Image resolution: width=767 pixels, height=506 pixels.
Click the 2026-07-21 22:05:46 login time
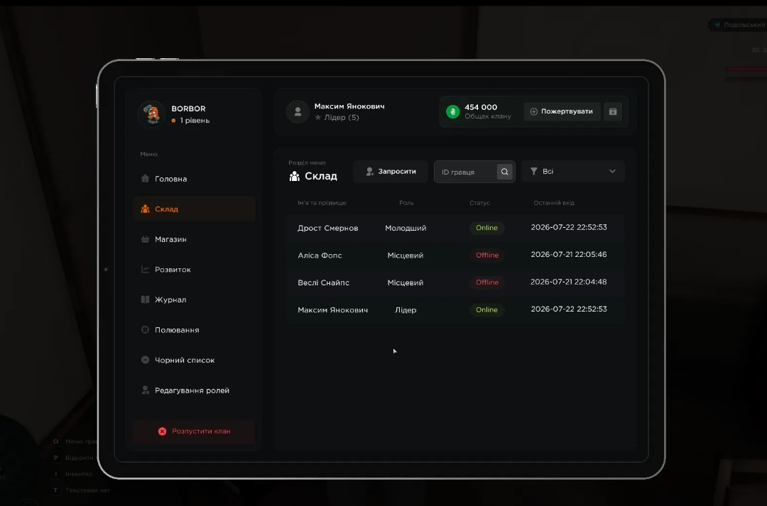point(568,255)
